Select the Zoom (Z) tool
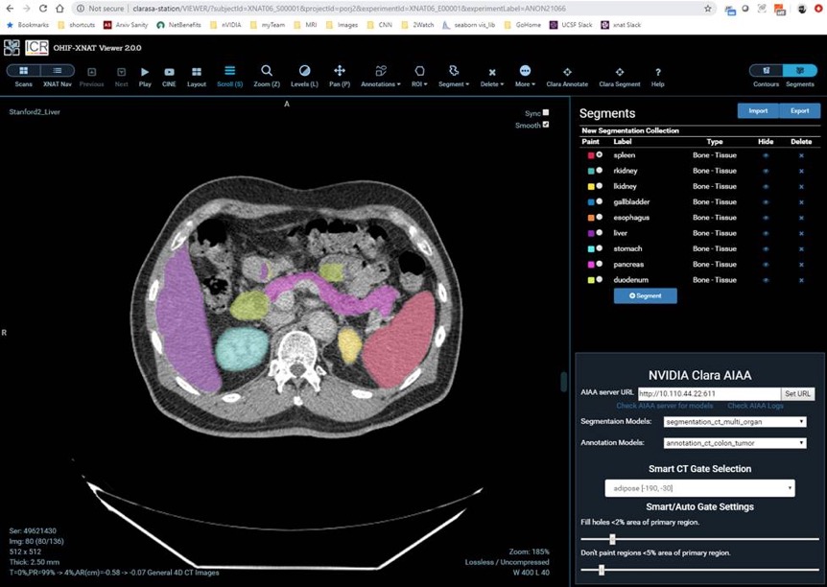Image resolution: width=827 pixels, height=587 pixels. (x=267, y=72)
